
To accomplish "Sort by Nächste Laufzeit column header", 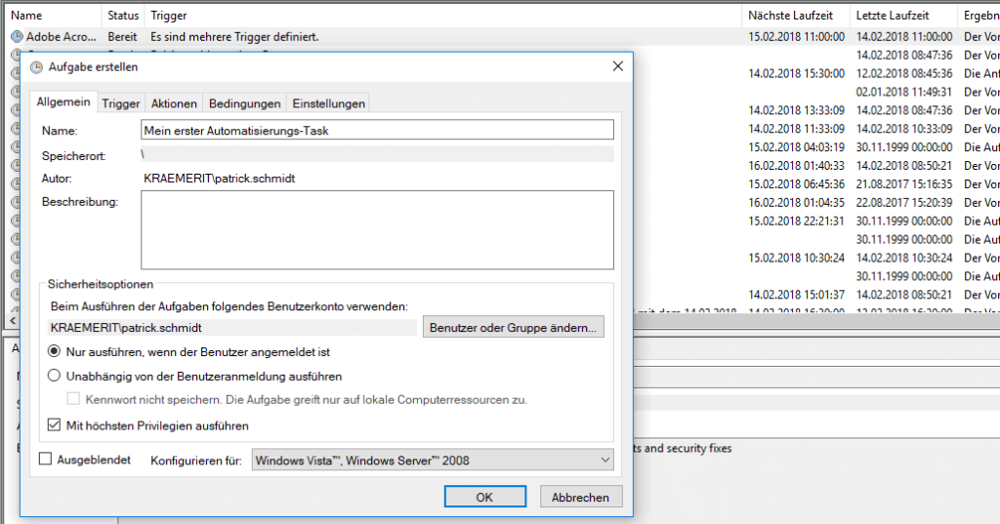I will click(795, 16).
